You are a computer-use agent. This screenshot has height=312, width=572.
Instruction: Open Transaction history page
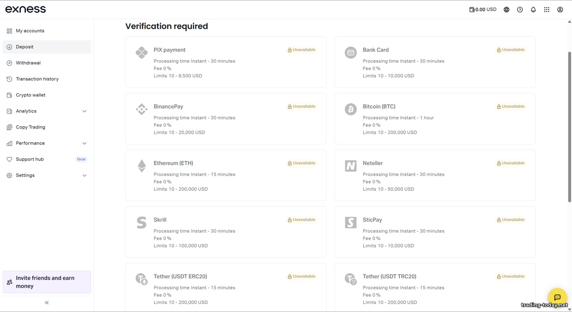(x=37, y=79)
